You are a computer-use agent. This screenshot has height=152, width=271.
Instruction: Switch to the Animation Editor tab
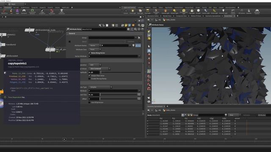tap(153, 16)
